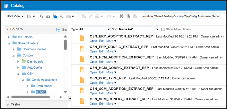Image resolution: width=227 pixels, height=109 pixels.
Task: Click the CSN_HCM_CONFIG_EXTRACT_REP report title
Action: point(119,68)
